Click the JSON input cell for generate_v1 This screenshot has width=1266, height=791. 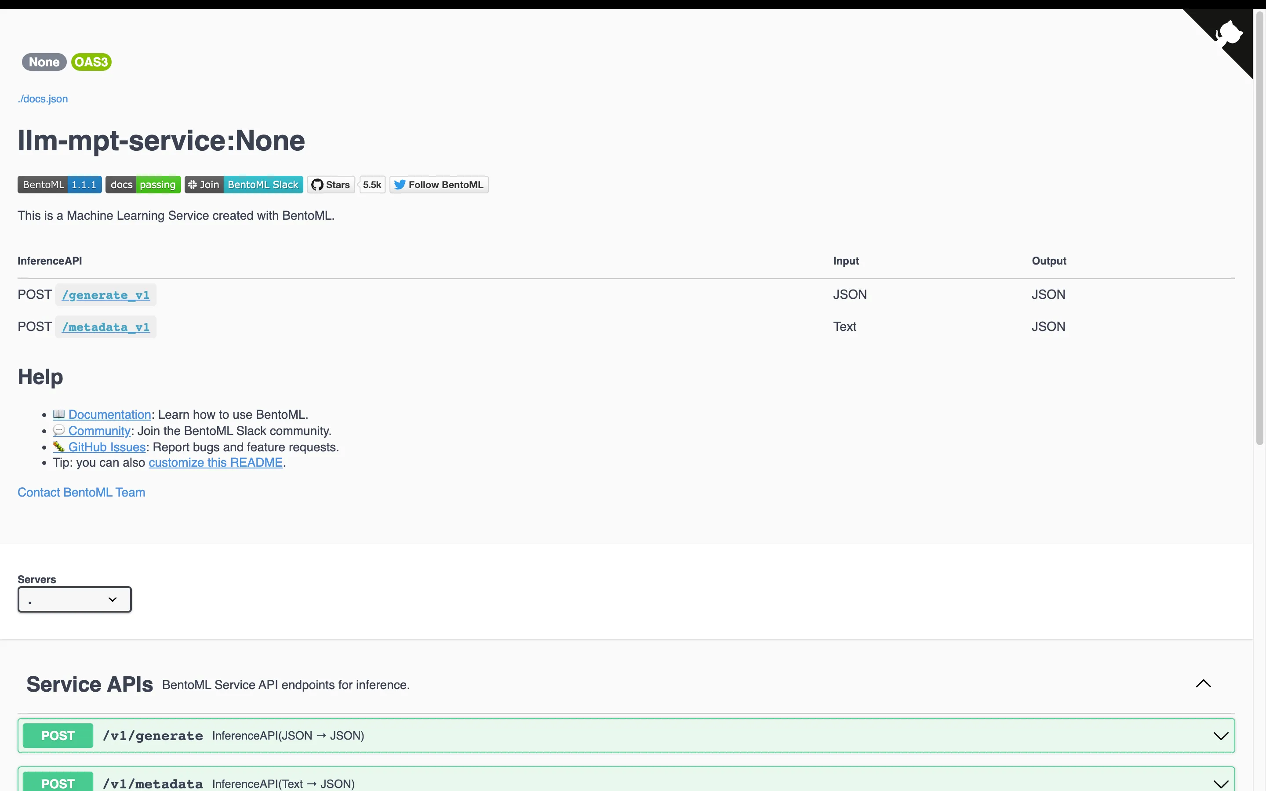[850, 294]
